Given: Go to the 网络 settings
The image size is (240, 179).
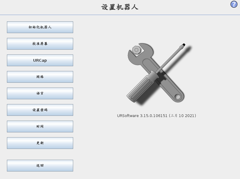Looking at the screenshot, I should [40, 77].
